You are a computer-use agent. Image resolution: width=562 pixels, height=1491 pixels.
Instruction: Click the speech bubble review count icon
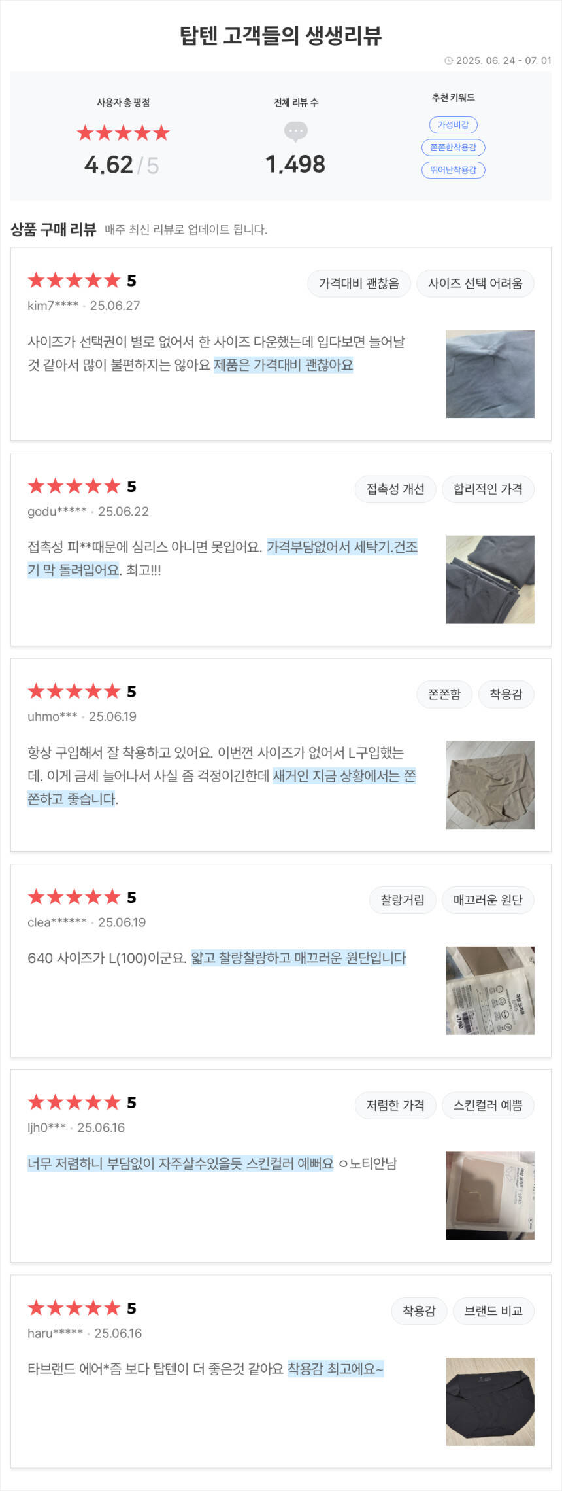tap(295, 132)
